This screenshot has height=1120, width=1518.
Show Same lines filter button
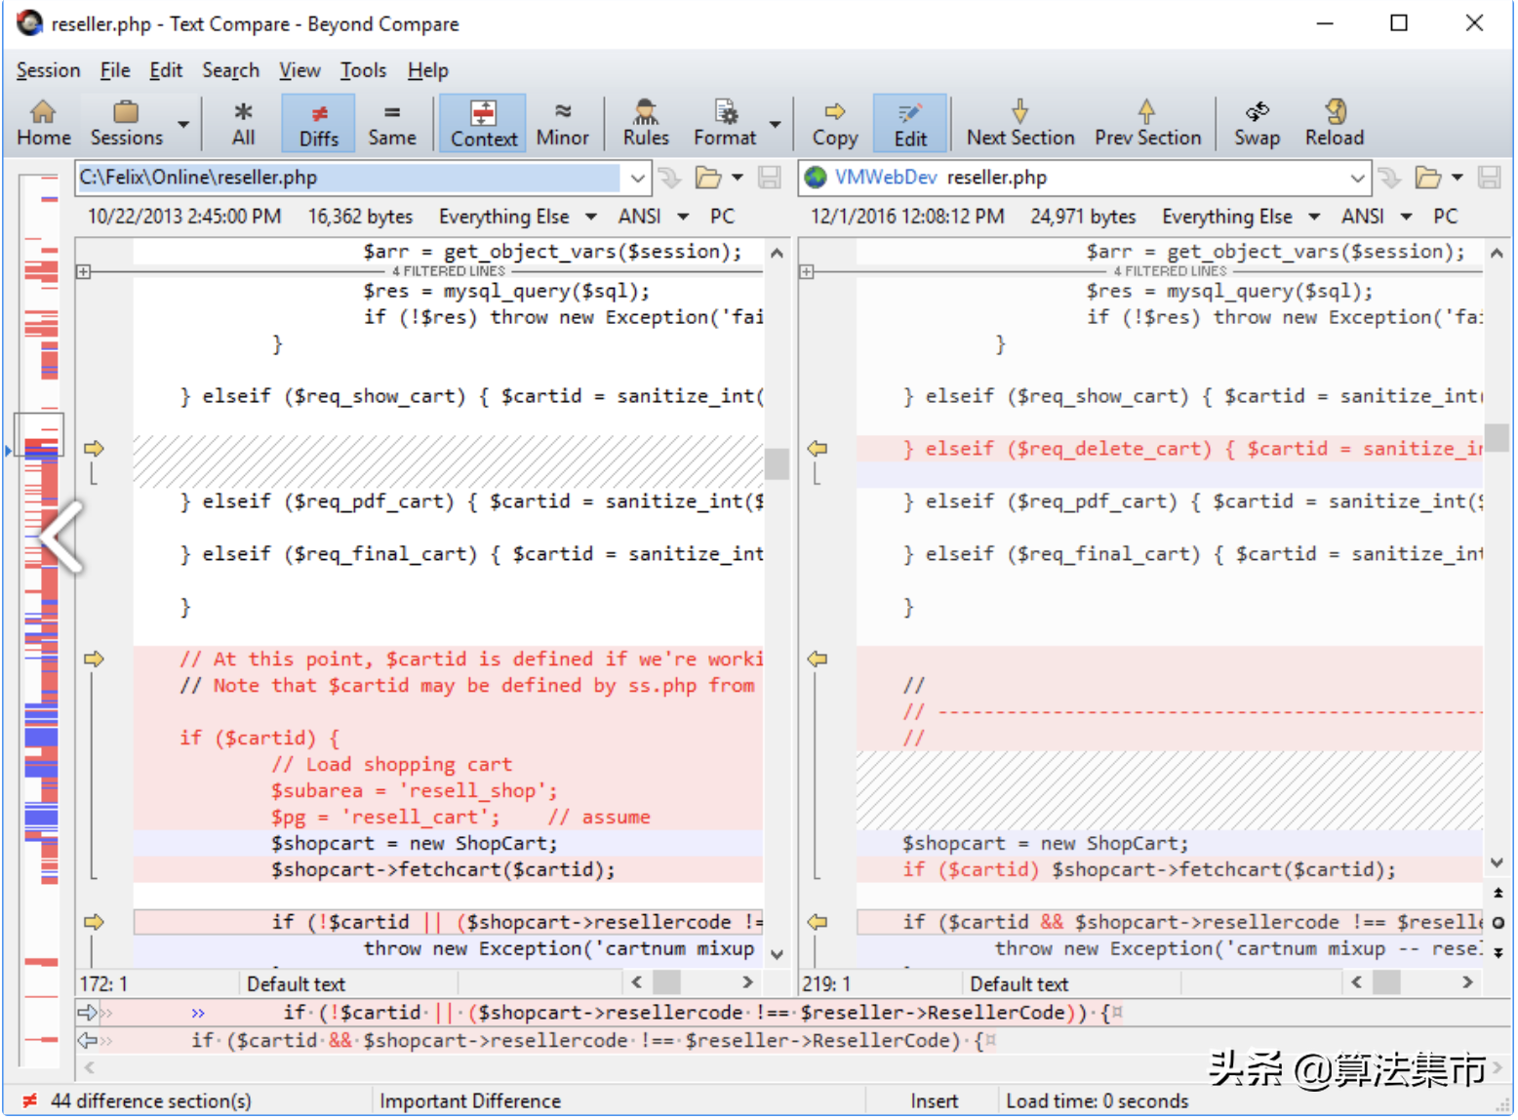click(x=391, y=123)
